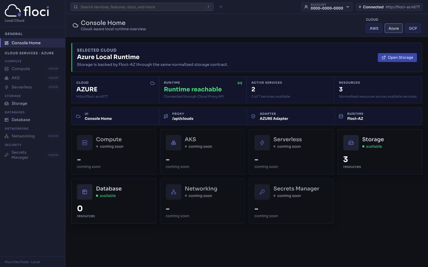The width and height of the screenshot is (428, 267).
Task: Click the Secrets Manager sidebar key icon
Action: coord(7,155)
